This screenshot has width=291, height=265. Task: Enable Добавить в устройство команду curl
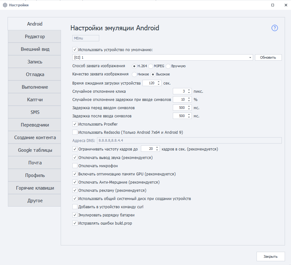point(75,207)
